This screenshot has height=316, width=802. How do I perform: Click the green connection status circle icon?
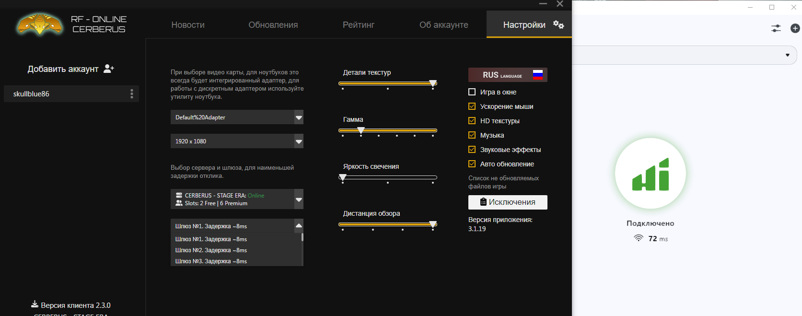[650, 174]
